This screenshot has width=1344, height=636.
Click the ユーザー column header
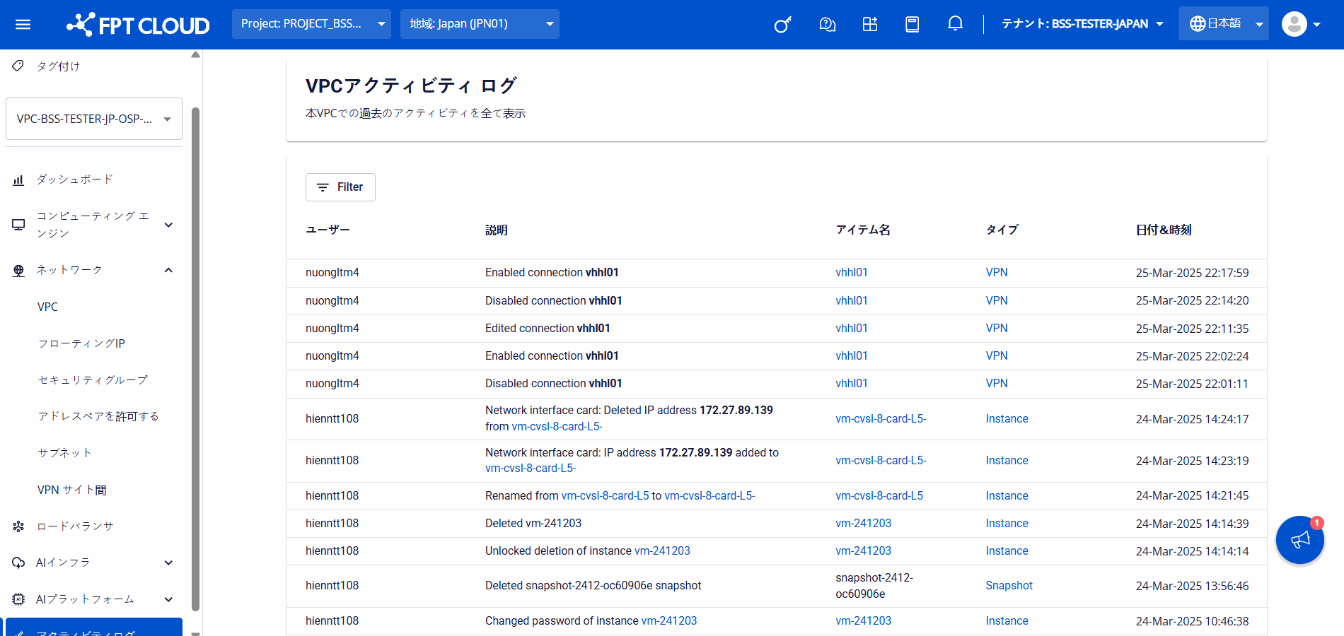pyautogui.click(x=328, y=230)
